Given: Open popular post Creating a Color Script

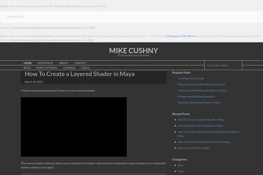Looking at the screenshot, I should [x=191, y=78].
